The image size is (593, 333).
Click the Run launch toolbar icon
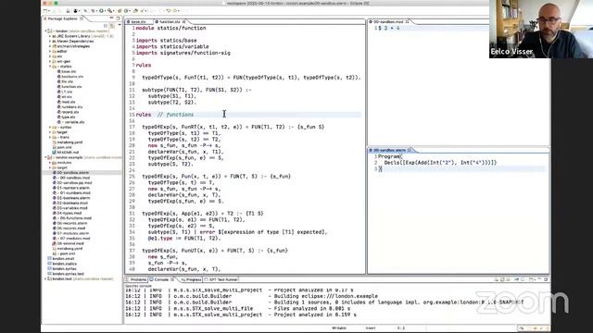(x=101, y=11)
